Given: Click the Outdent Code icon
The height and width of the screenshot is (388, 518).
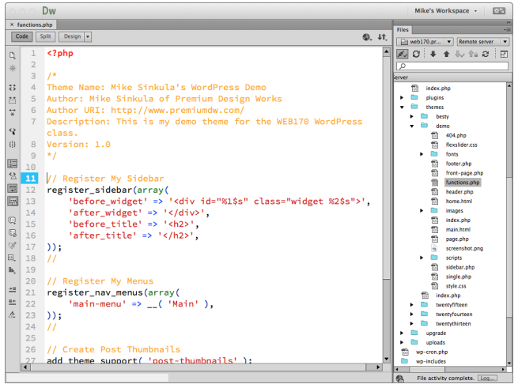Looking at the screenshot, I should click(12, 302).
